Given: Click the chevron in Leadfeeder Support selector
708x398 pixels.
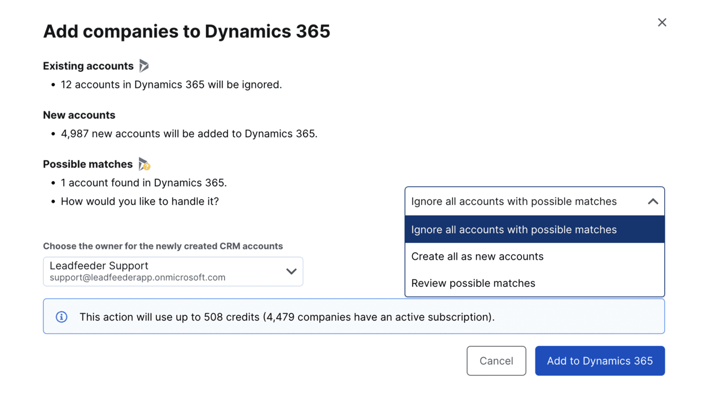Looking at the screenshot, I should (x=291, y=271).
